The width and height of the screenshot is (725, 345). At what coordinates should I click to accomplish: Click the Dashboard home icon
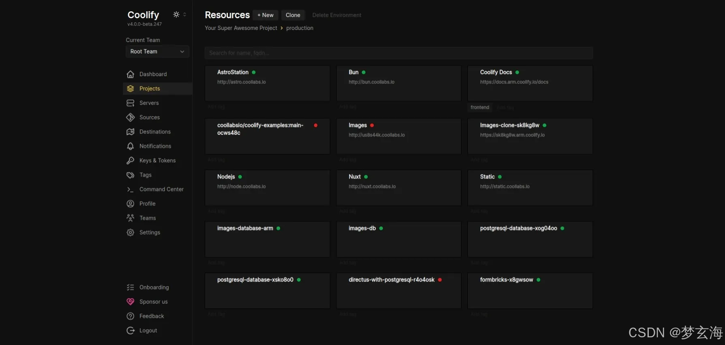pos(130,74)
